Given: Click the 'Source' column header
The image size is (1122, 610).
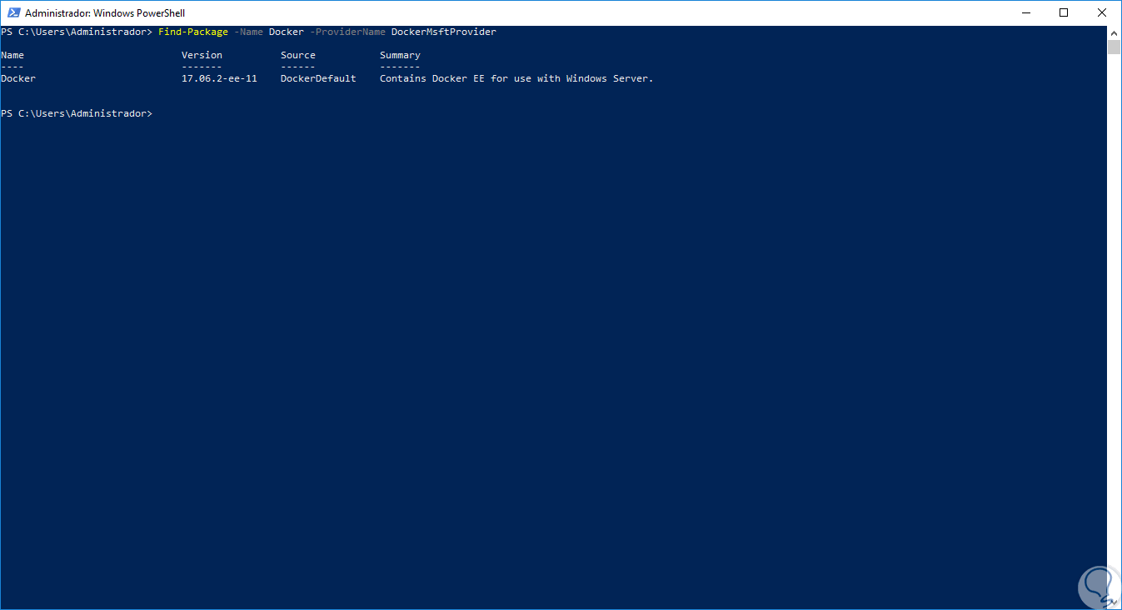Looking at the screenshot, I should [x=298, y=55].
